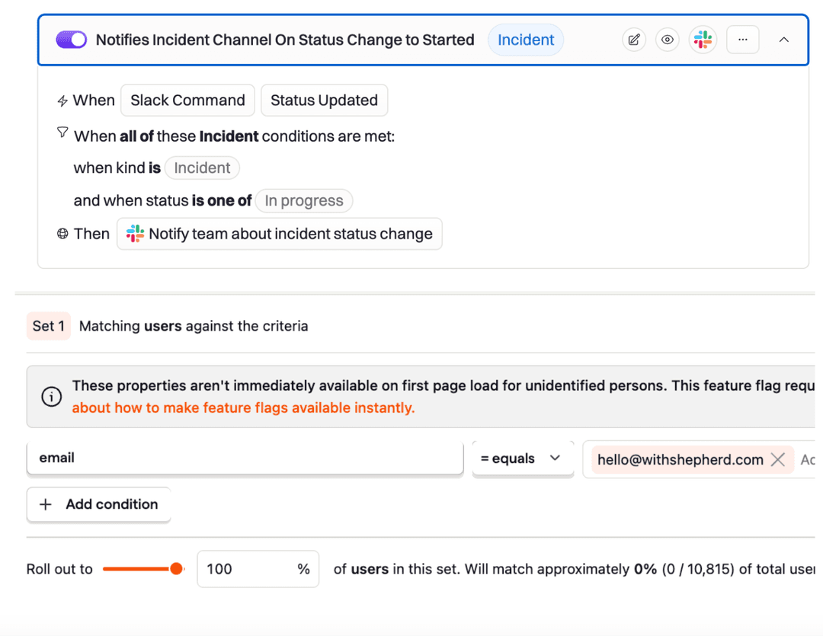Click the rollout percentage slider handle
This screenshot has width=823, height=636.
point(176,569)
